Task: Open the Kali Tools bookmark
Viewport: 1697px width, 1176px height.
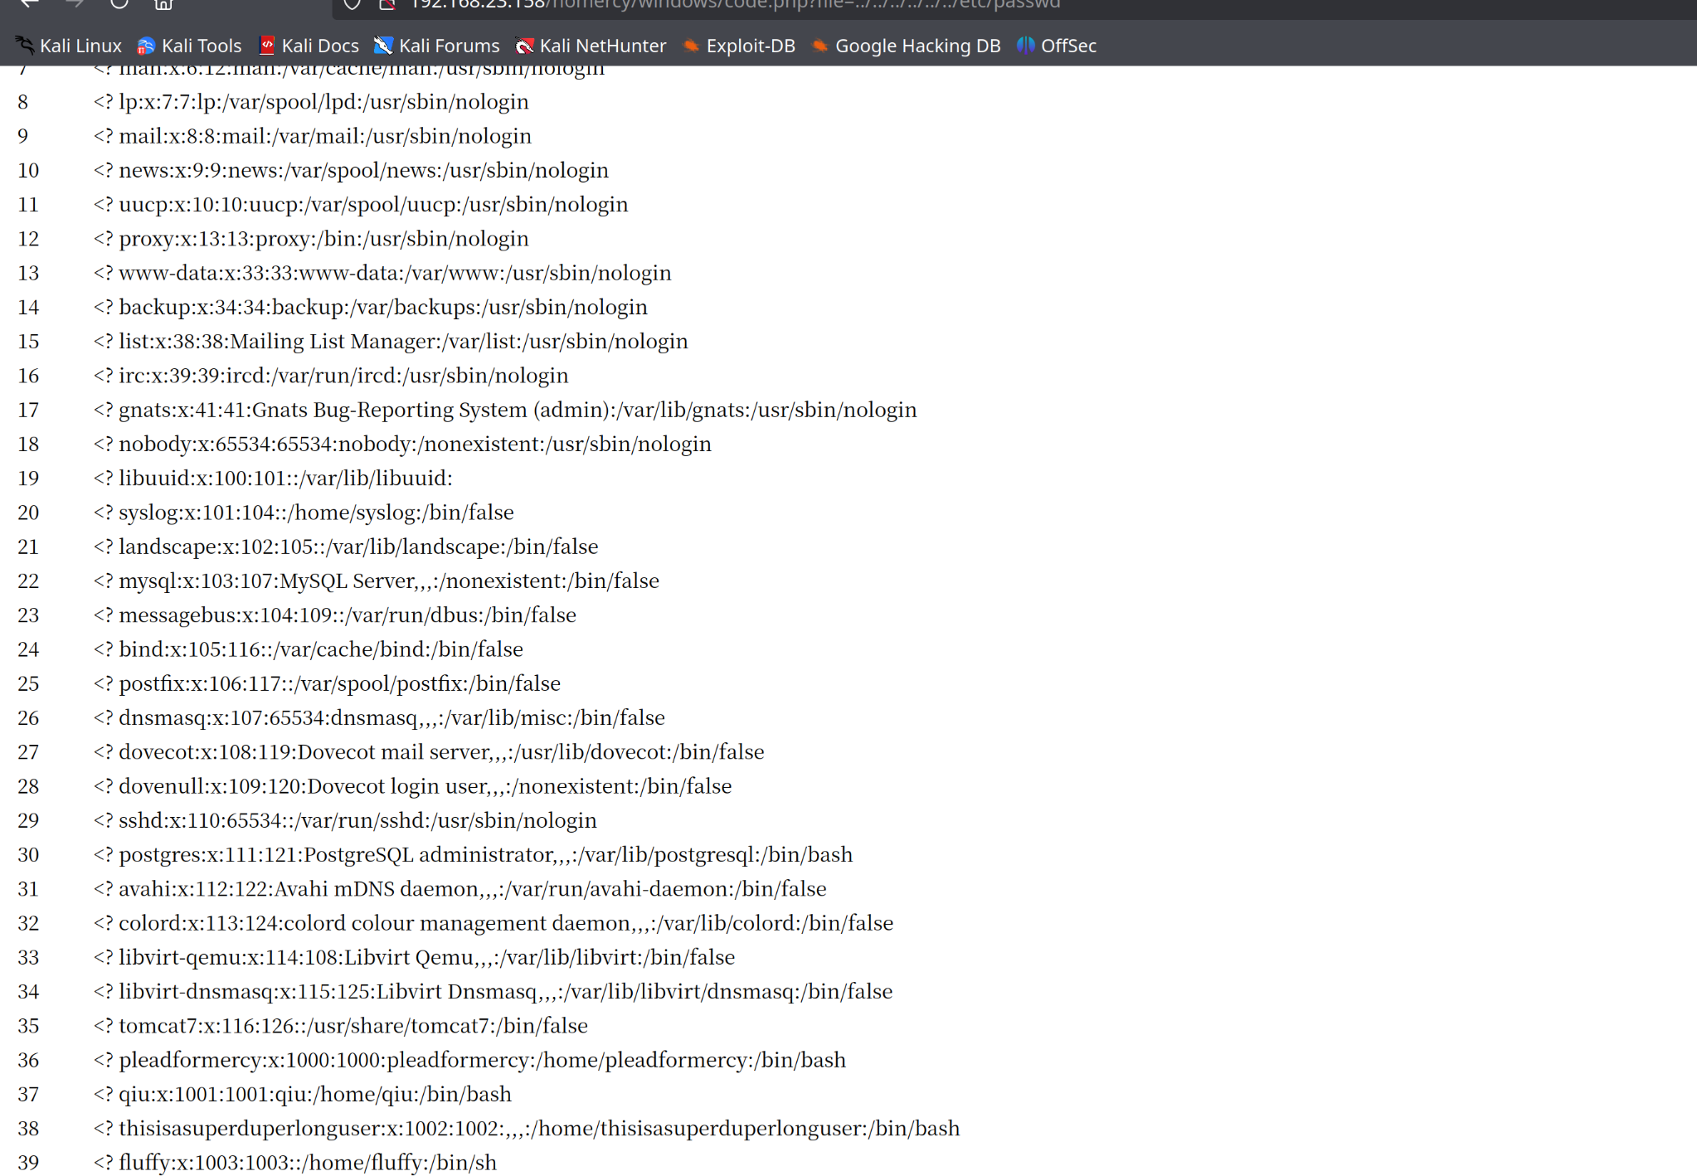Action: [190, 46]
